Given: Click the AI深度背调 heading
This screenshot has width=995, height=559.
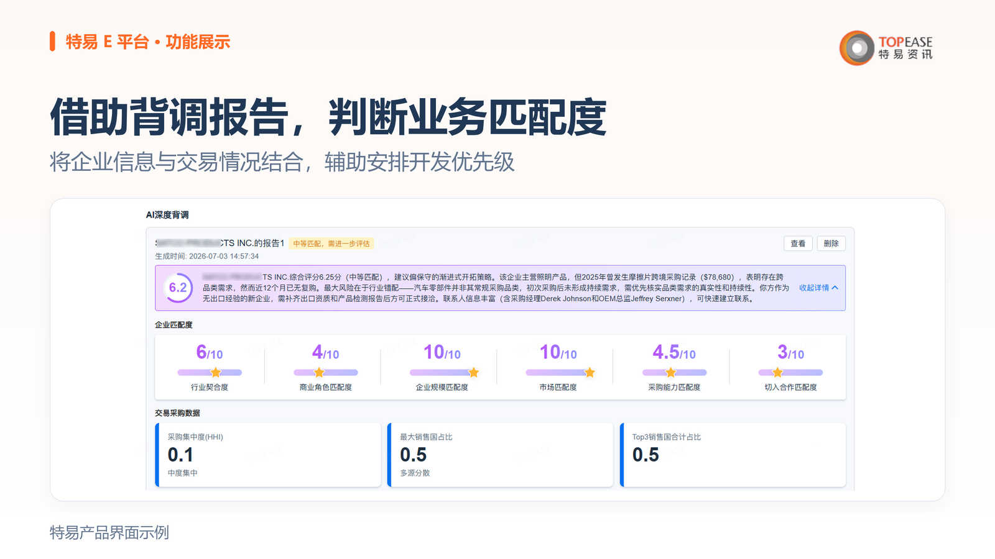Looking at the screenshot, I should pos(167,215).
